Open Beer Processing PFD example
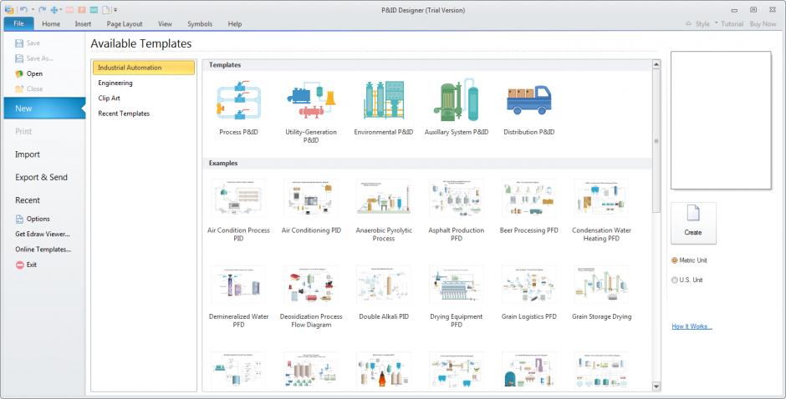The height and width of the screenshot is (399, 786). (x=528, y=207)
